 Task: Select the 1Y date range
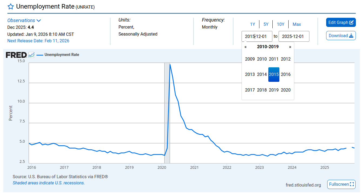coord(252,24)
